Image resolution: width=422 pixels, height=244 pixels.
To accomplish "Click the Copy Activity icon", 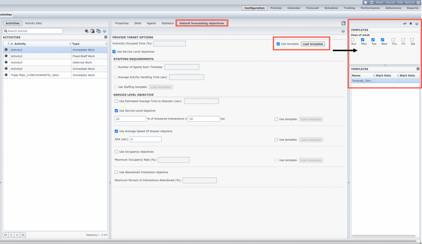I will [x=98, y=31].
